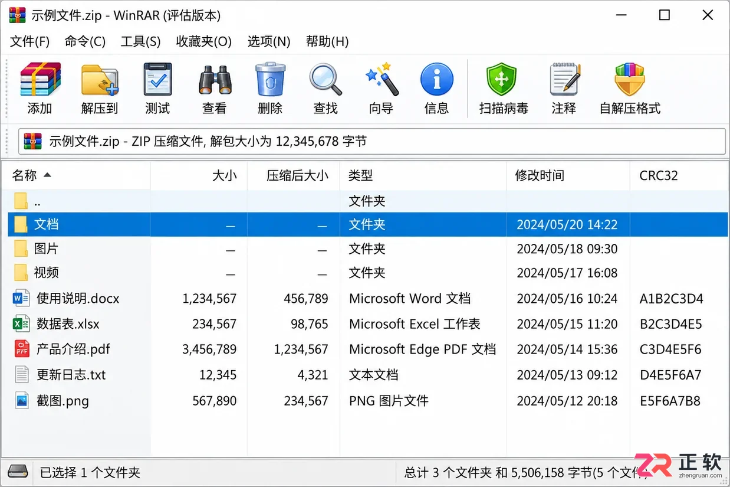Click packed size value 456,789
730x487 pixels.
point(306,299)
